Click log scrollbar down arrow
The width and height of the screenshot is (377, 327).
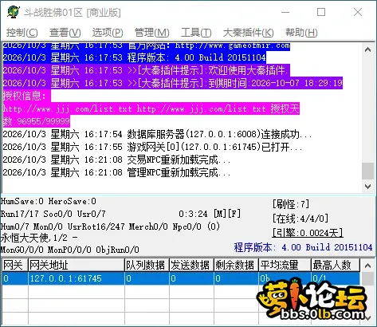click(x=367, y=186)
